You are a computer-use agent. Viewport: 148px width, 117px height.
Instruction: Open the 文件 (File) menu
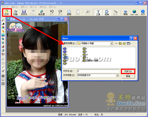5,7
